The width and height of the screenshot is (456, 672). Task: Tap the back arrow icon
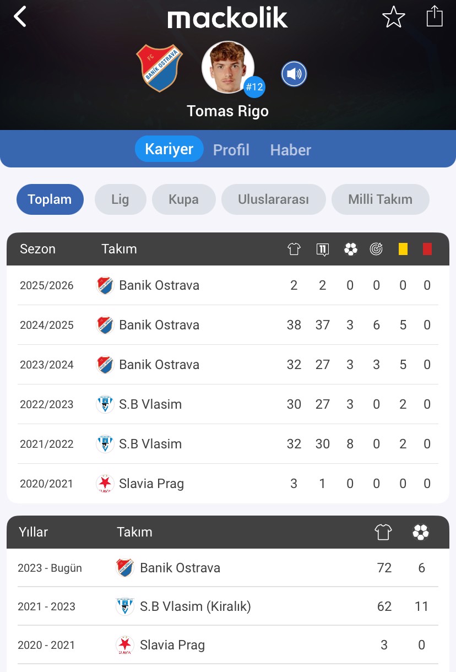tap(20, 17)
